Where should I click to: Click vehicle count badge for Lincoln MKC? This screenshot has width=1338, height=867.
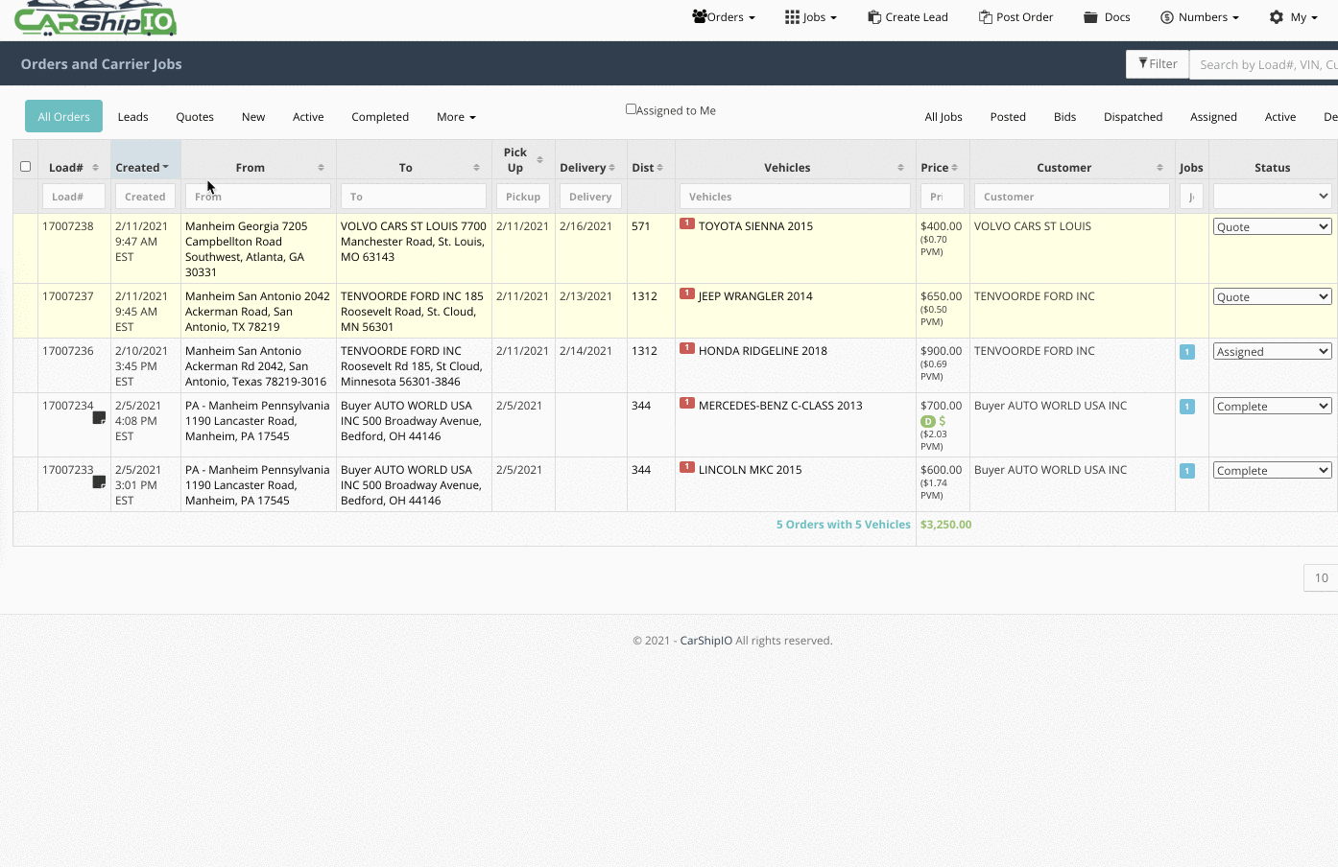pyautogui.click(x=687, y=467)
